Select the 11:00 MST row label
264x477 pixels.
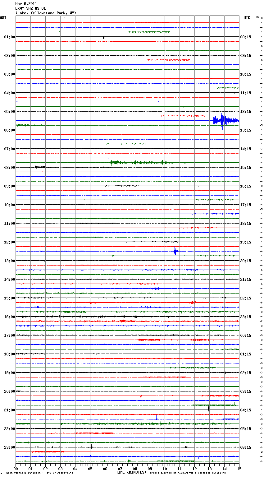pos(10,224)
